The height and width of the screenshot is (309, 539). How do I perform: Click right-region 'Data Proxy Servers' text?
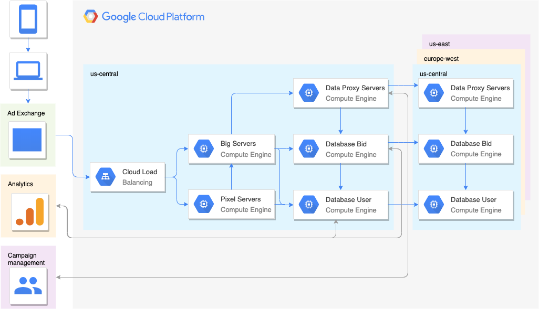point(480,88)
